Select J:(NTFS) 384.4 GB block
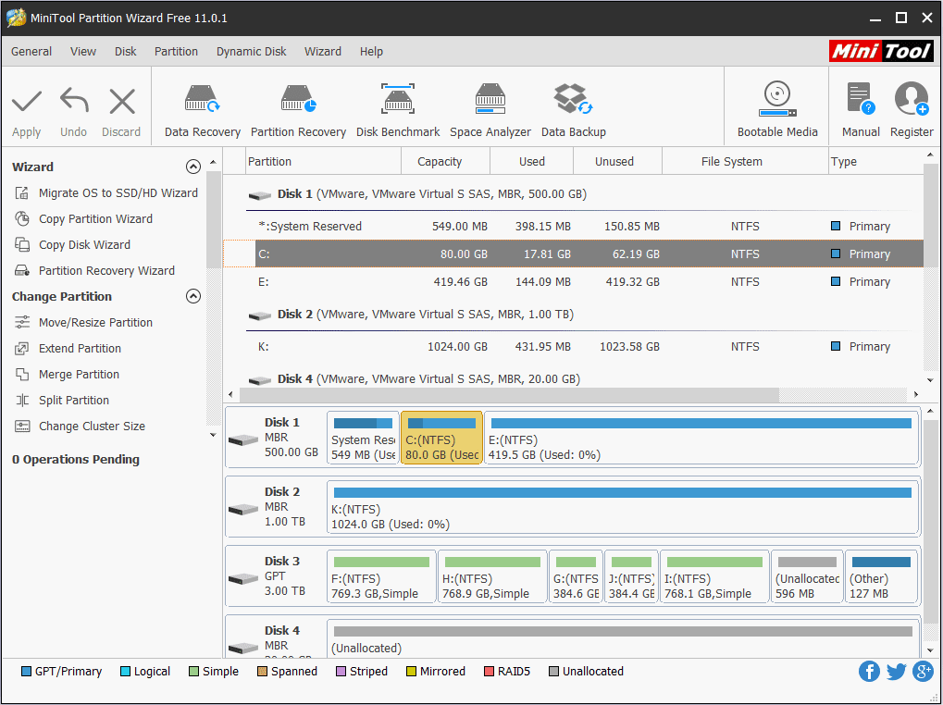This screenshot has width=943, height=705. [631, 575]
